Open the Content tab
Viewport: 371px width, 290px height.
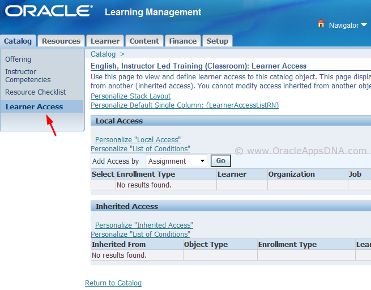[x=144, y=41]
